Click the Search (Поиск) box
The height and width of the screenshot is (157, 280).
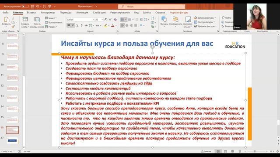click(152, 7)
